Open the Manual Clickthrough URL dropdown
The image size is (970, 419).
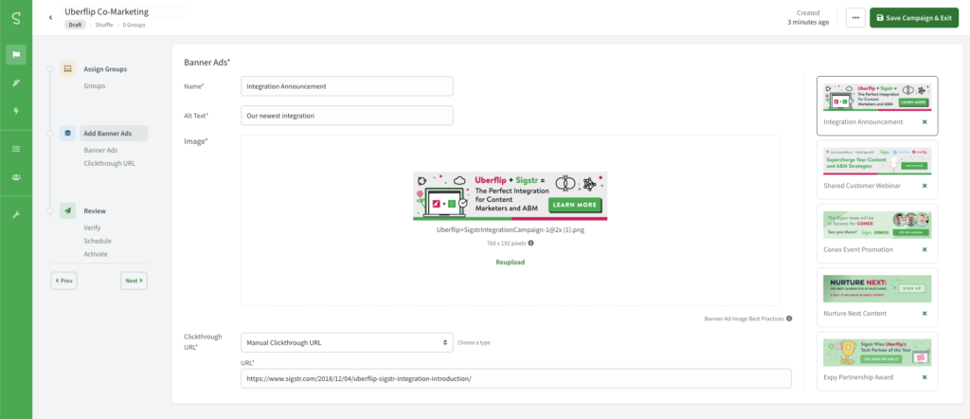[x=347, y=342]
